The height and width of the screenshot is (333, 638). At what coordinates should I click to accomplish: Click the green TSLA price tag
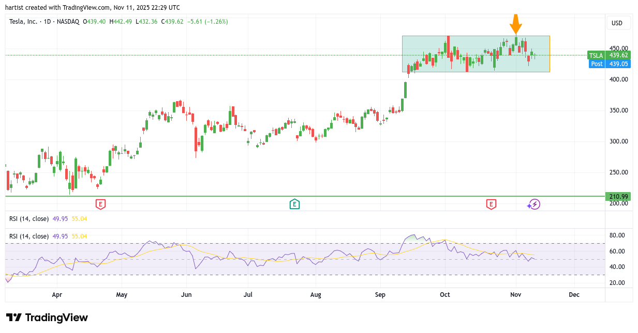(596, 55)
